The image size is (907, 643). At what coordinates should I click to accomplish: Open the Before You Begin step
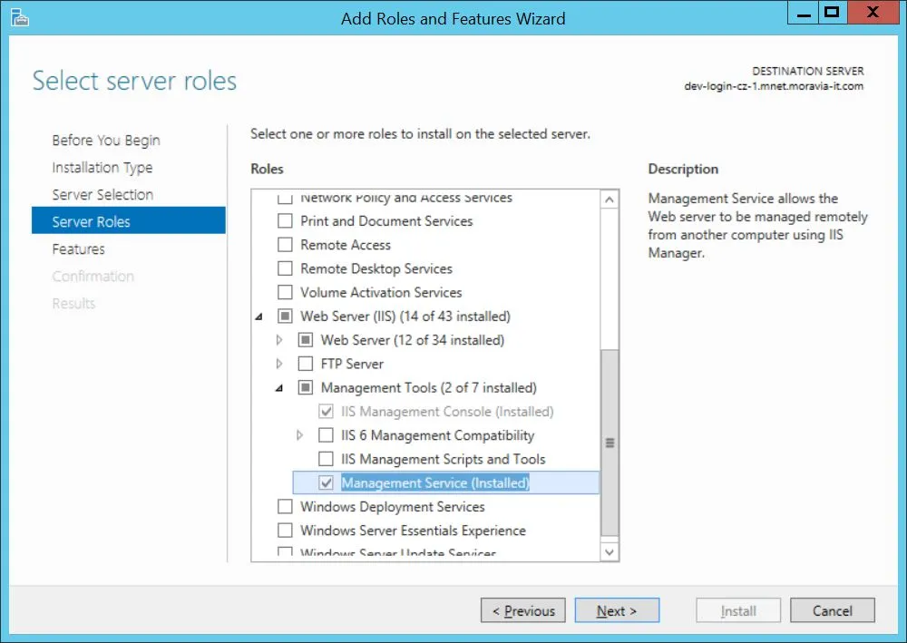click(106, 141)
